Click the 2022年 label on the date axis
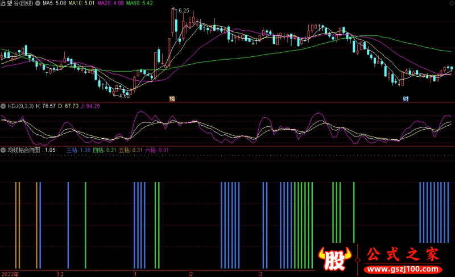This screenshot has width=455, height=277. [x=9, y=274]
